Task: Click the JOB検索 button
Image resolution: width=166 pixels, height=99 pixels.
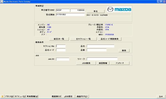Action: [86, 63]
